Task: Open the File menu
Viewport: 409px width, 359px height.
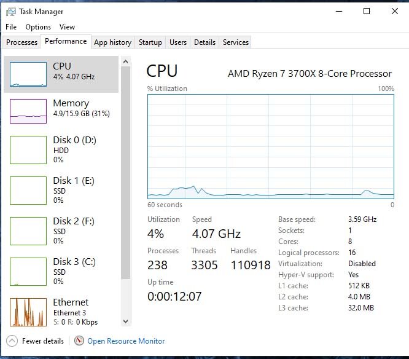Action: tap(11, 27)
